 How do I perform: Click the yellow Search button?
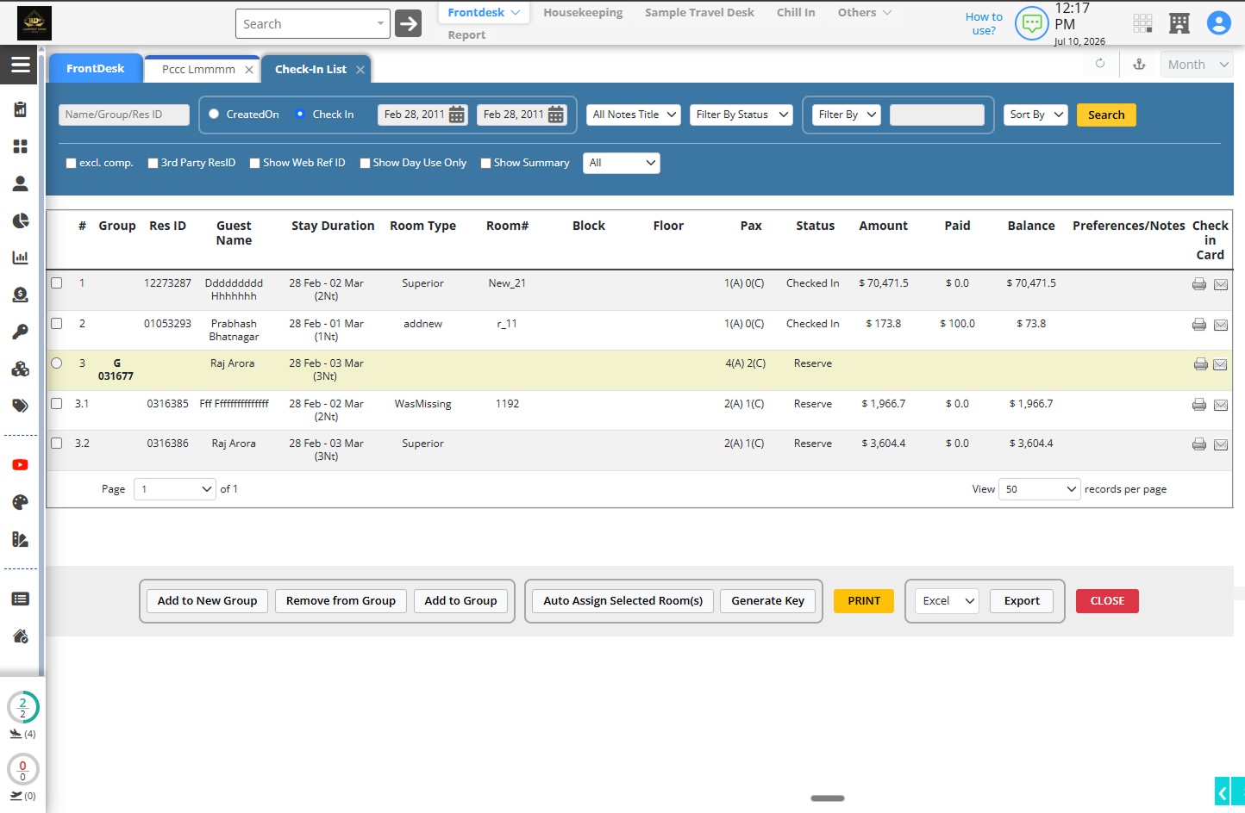pyautogui.click(x=1106, y=115)
